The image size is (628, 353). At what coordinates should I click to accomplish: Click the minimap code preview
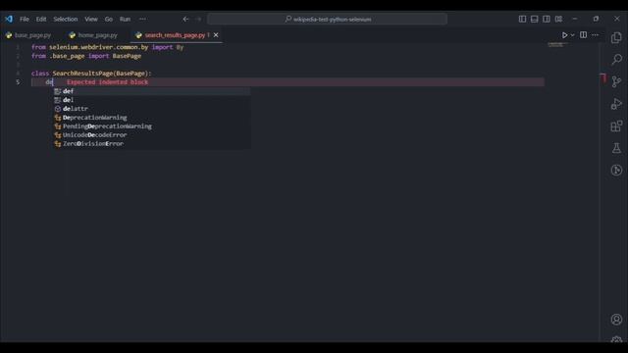[x=557, y=44]
